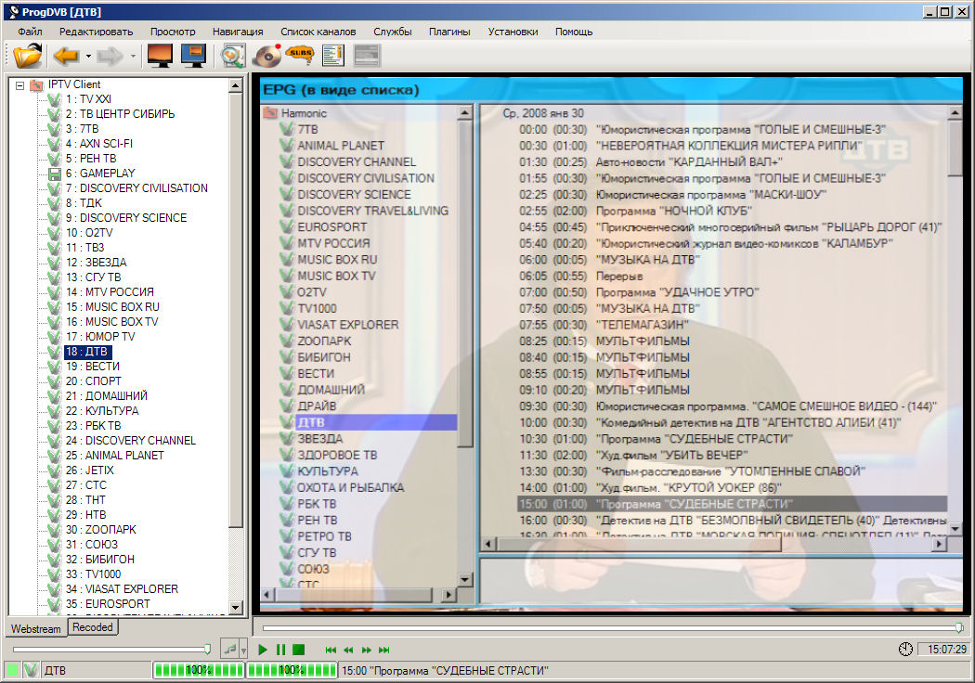Click the green status square icon

click(12, 670)
